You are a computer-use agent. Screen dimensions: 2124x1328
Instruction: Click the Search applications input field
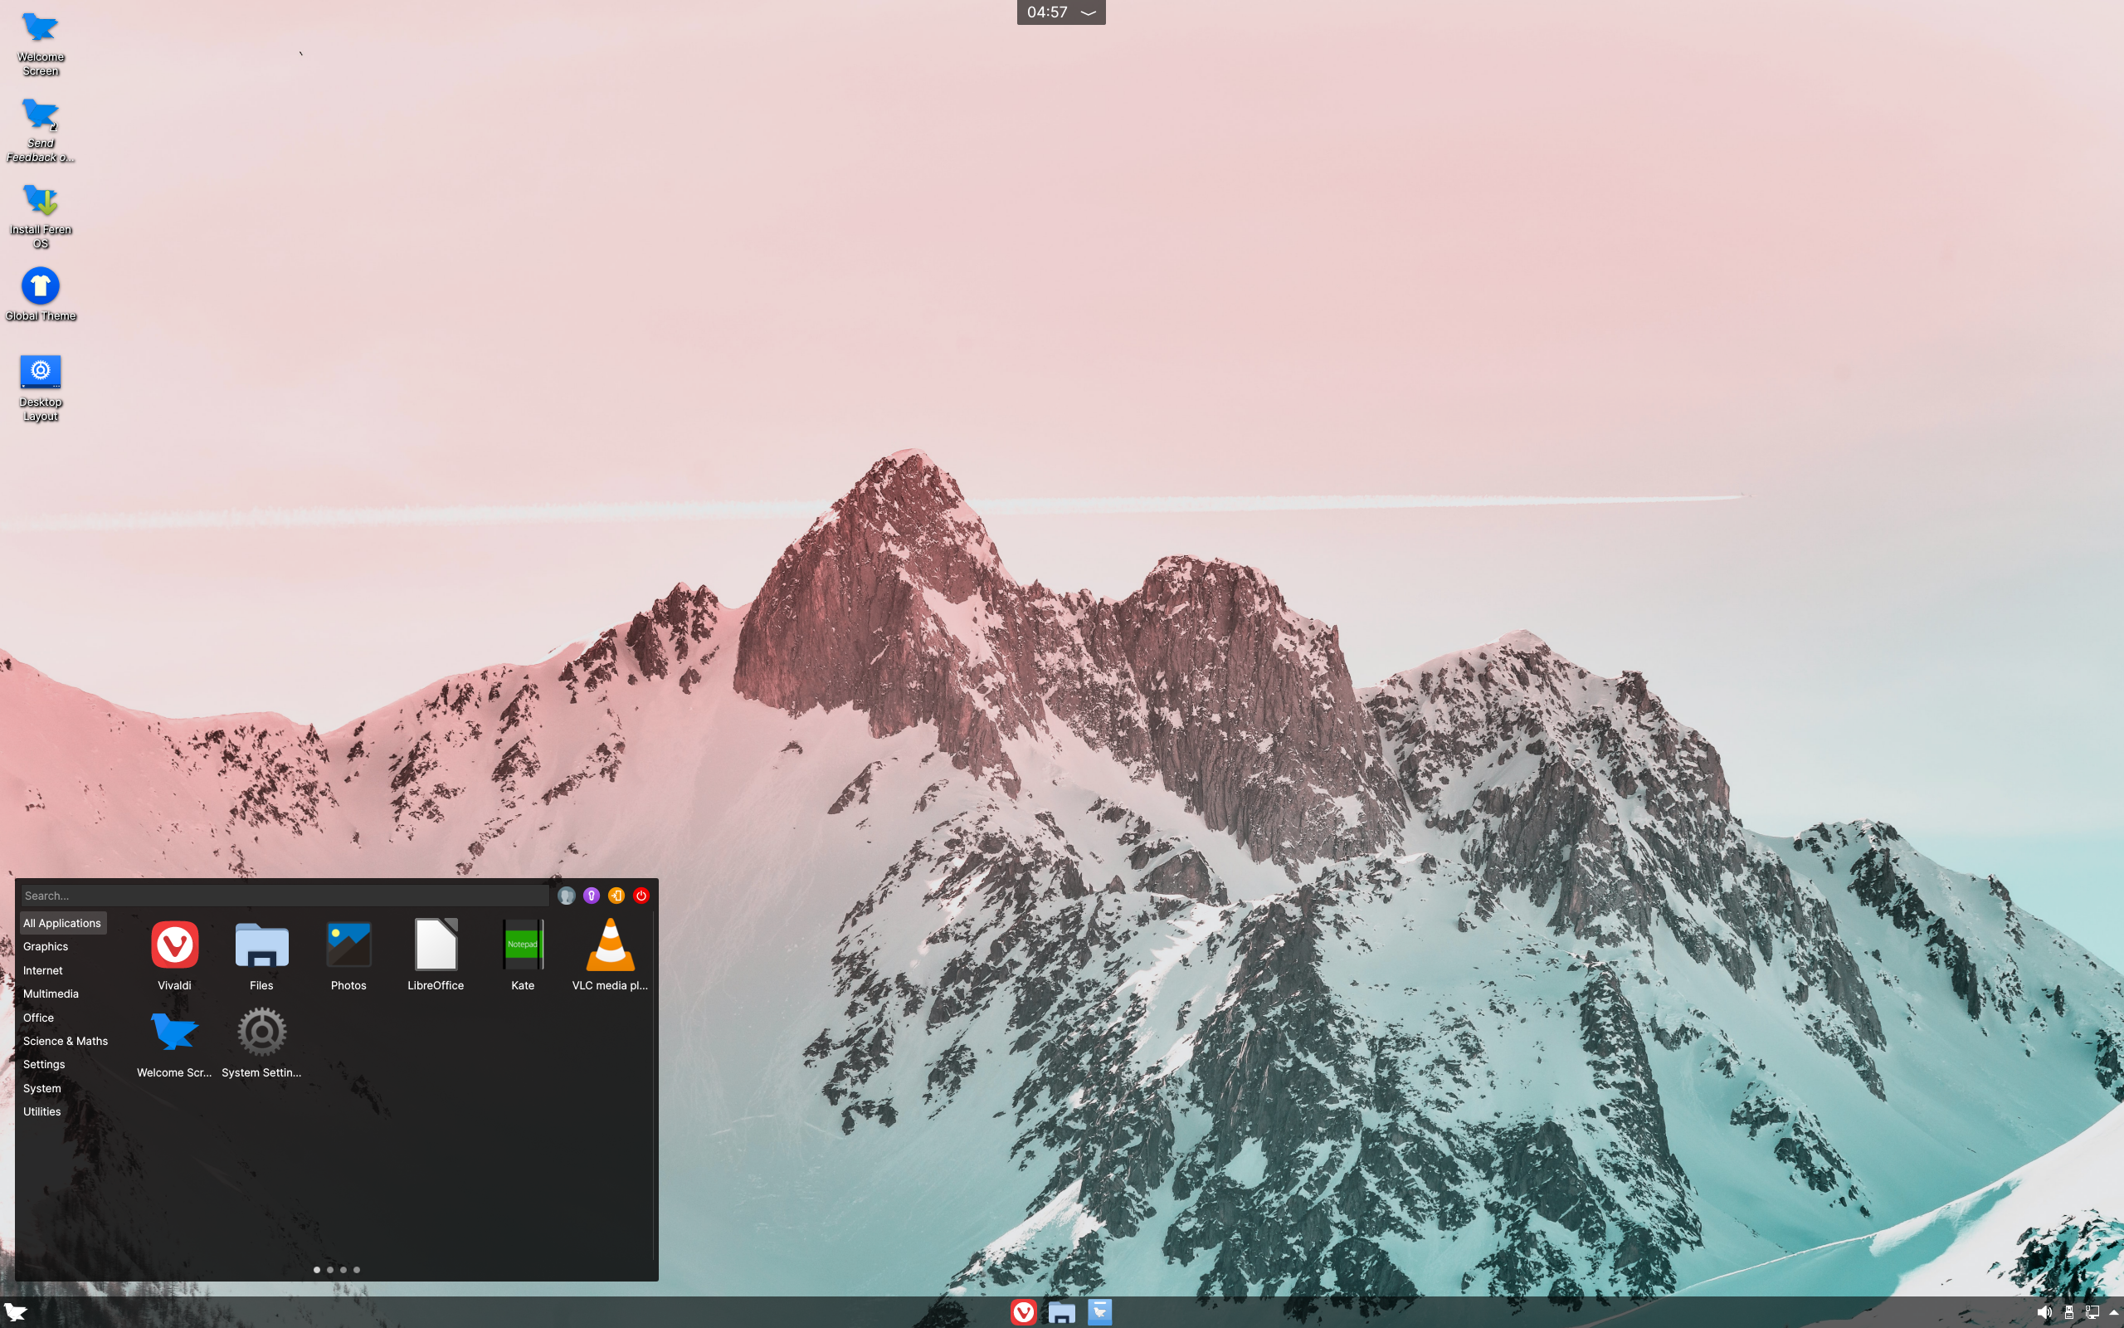click(x=283, y=895)
